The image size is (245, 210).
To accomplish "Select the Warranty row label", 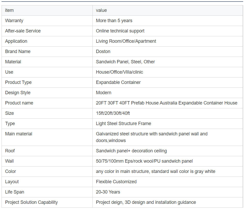I will tap(14, 21).
